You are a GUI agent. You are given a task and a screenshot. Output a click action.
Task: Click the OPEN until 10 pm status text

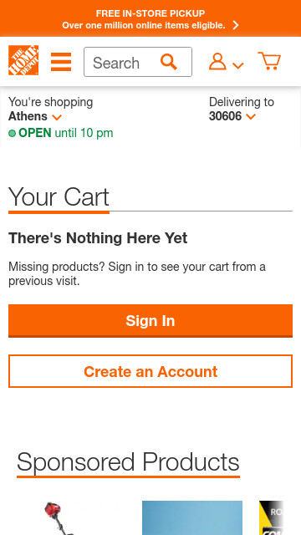pyautogui.click(x=65, y=133)
